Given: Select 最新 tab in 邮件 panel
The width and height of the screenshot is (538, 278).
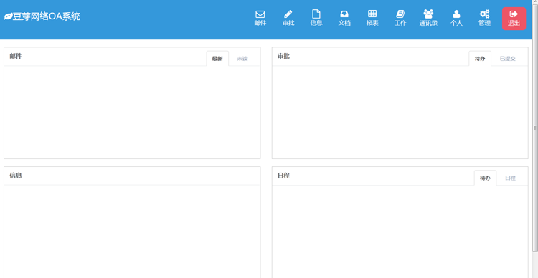Looking at the screenshot, I should coord(217,59).
